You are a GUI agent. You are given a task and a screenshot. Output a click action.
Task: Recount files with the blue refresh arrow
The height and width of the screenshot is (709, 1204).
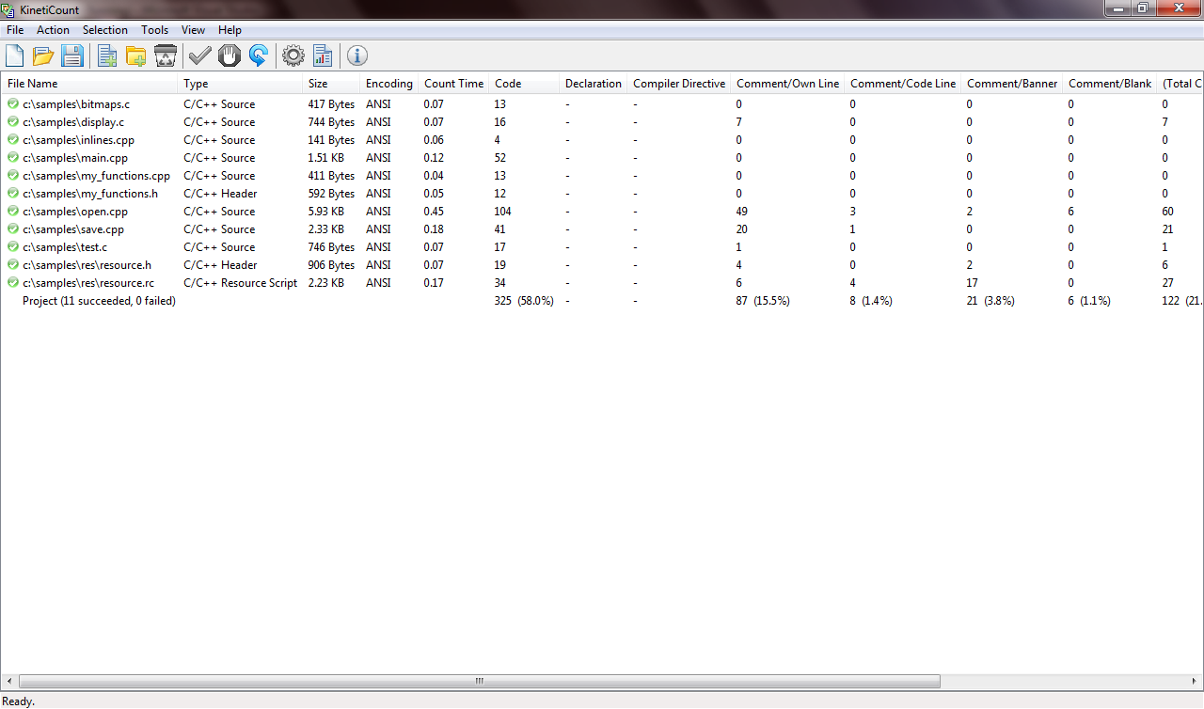(x=259, y=56)
